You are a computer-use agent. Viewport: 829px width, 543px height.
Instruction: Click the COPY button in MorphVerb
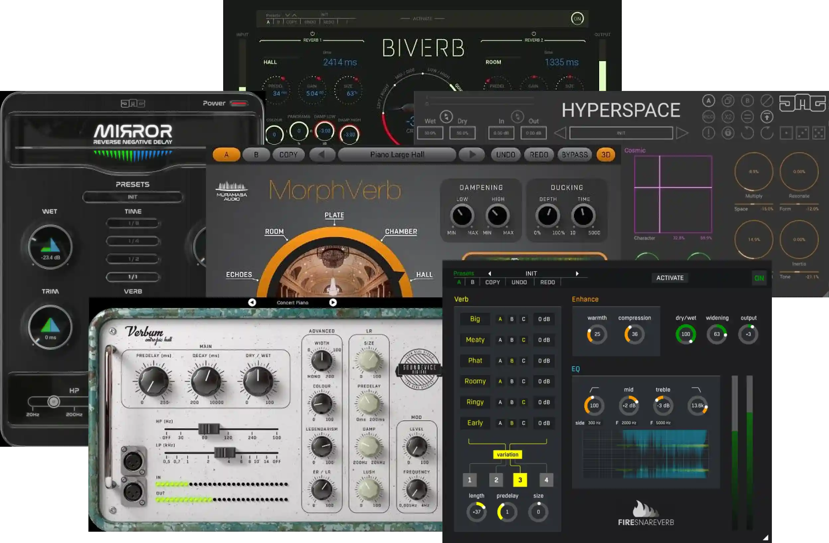point(288,155)
